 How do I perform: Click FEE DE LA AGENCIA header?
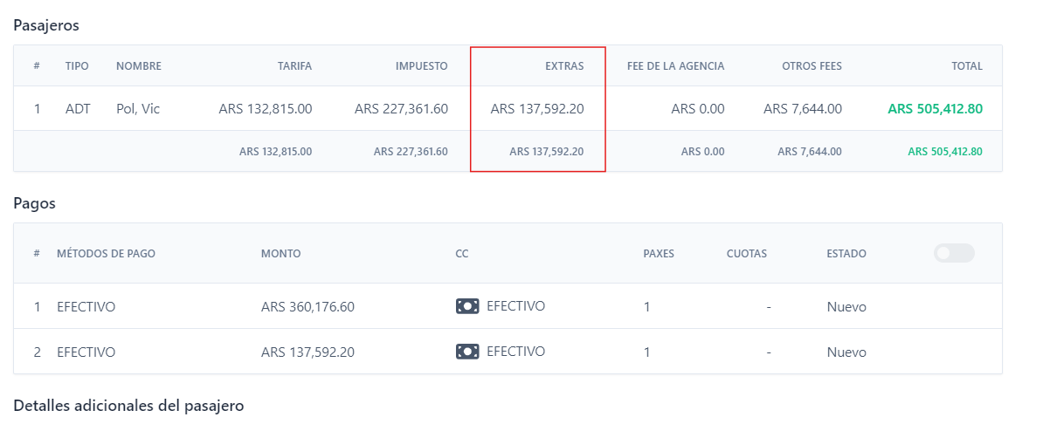pyautogui.click(x=675, y=65)
